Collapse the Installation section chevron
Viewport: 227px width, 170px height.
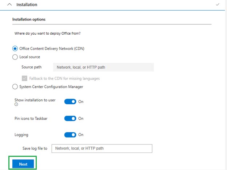tap(9, 5)
